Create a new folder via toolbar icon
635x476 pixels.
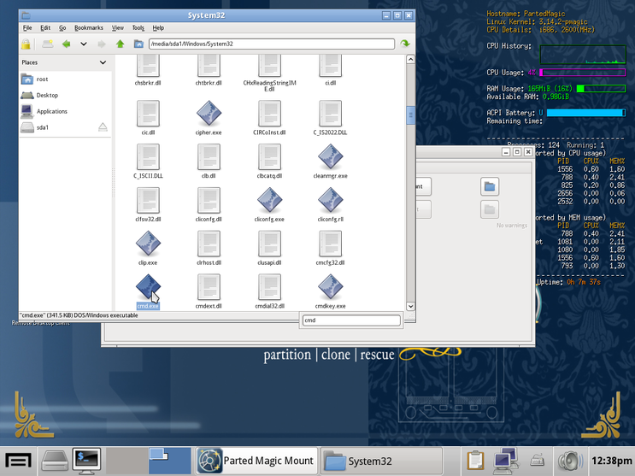pyautogui.click(x=48, y=44)
